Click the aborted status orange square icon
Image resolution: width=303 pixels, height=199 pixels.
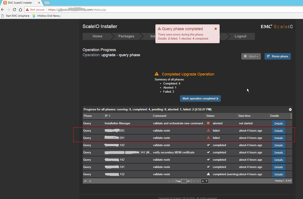click(208, 123)
